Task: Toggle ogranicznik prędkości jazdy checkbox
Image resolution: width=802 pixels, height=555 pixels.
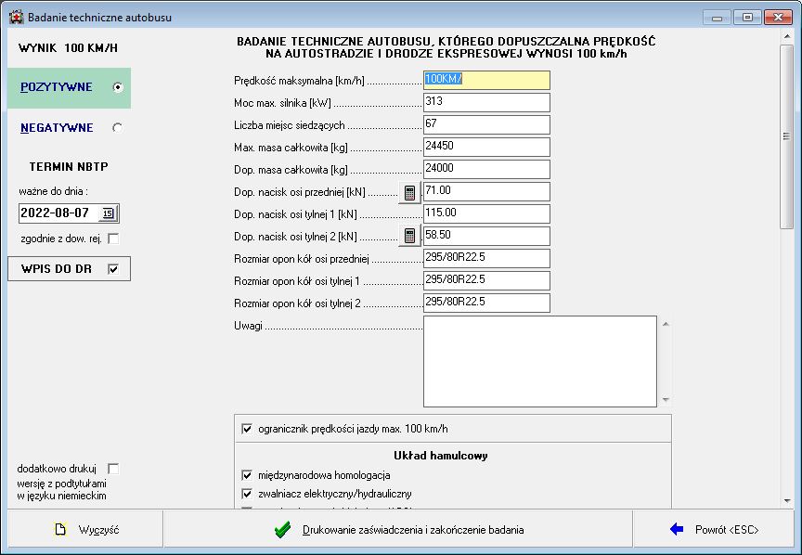Action: tap(247, 429)
